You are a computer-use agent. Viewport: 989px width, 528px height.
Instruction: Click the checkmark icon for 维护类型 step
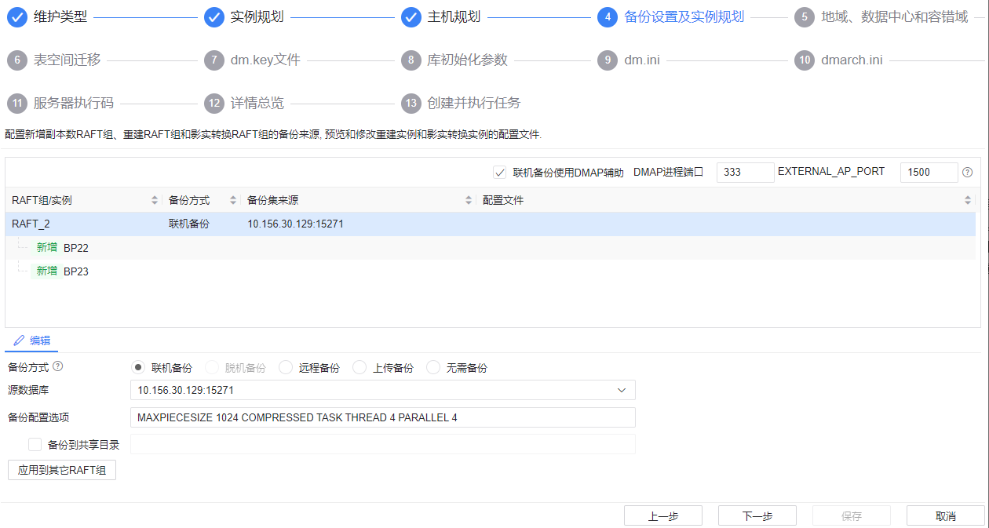click(18, 17)
